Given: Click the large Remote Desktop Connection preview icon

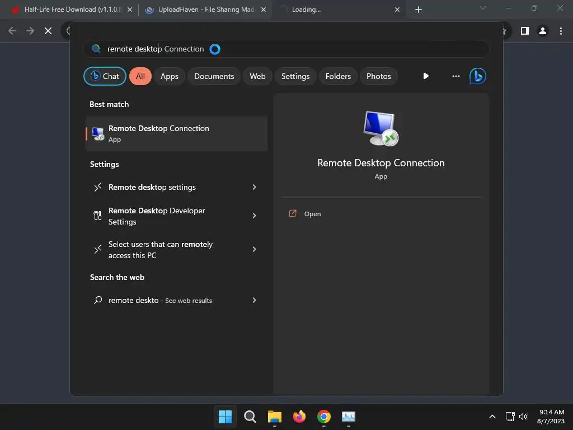Looking at the screenshot, I should click(x=381, y=128).
